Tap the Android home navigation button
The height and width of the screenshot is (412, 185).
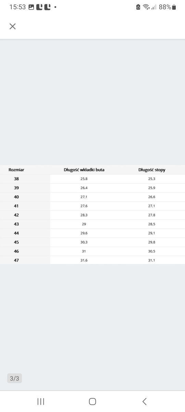[92, 401]
